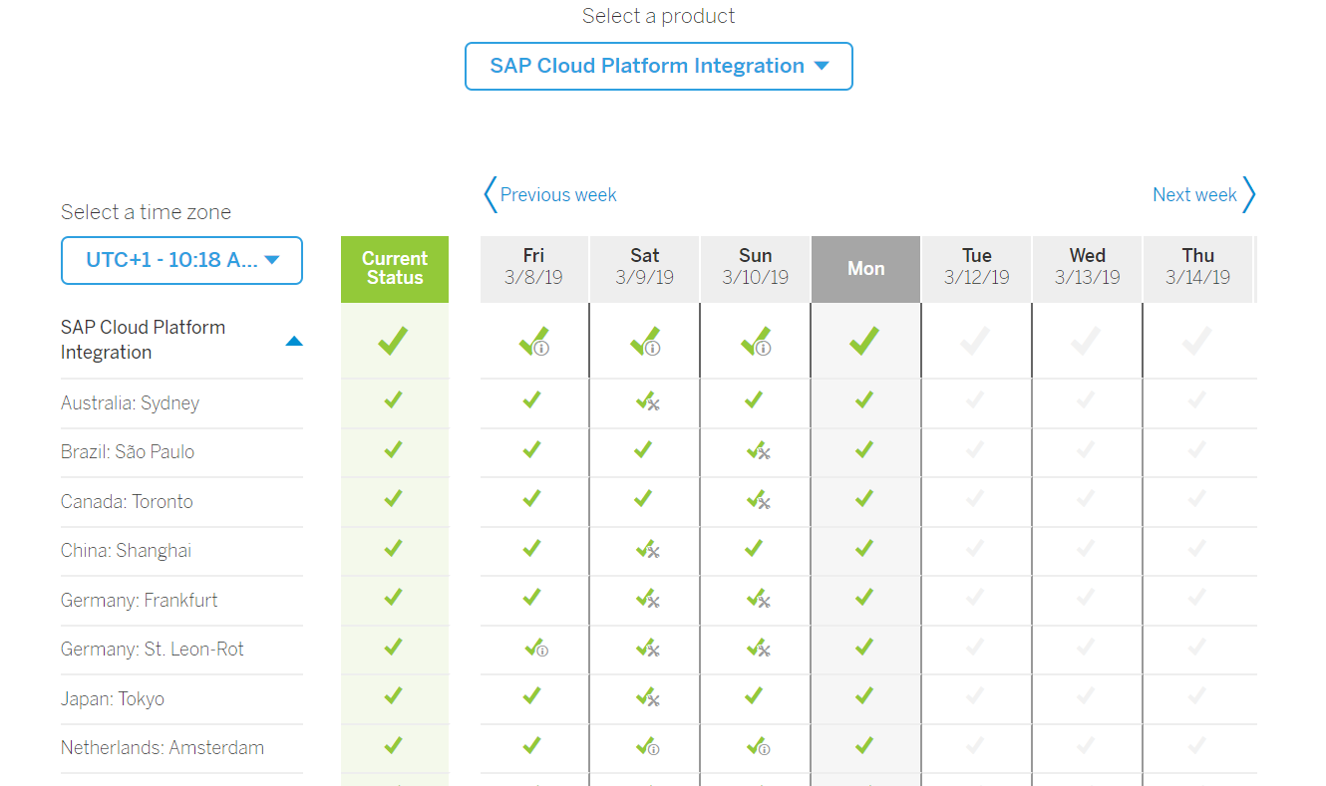Select the Wed 3/13/19 column header
The width and height of the screenshot is (1326, 786).
[1088, 269]
